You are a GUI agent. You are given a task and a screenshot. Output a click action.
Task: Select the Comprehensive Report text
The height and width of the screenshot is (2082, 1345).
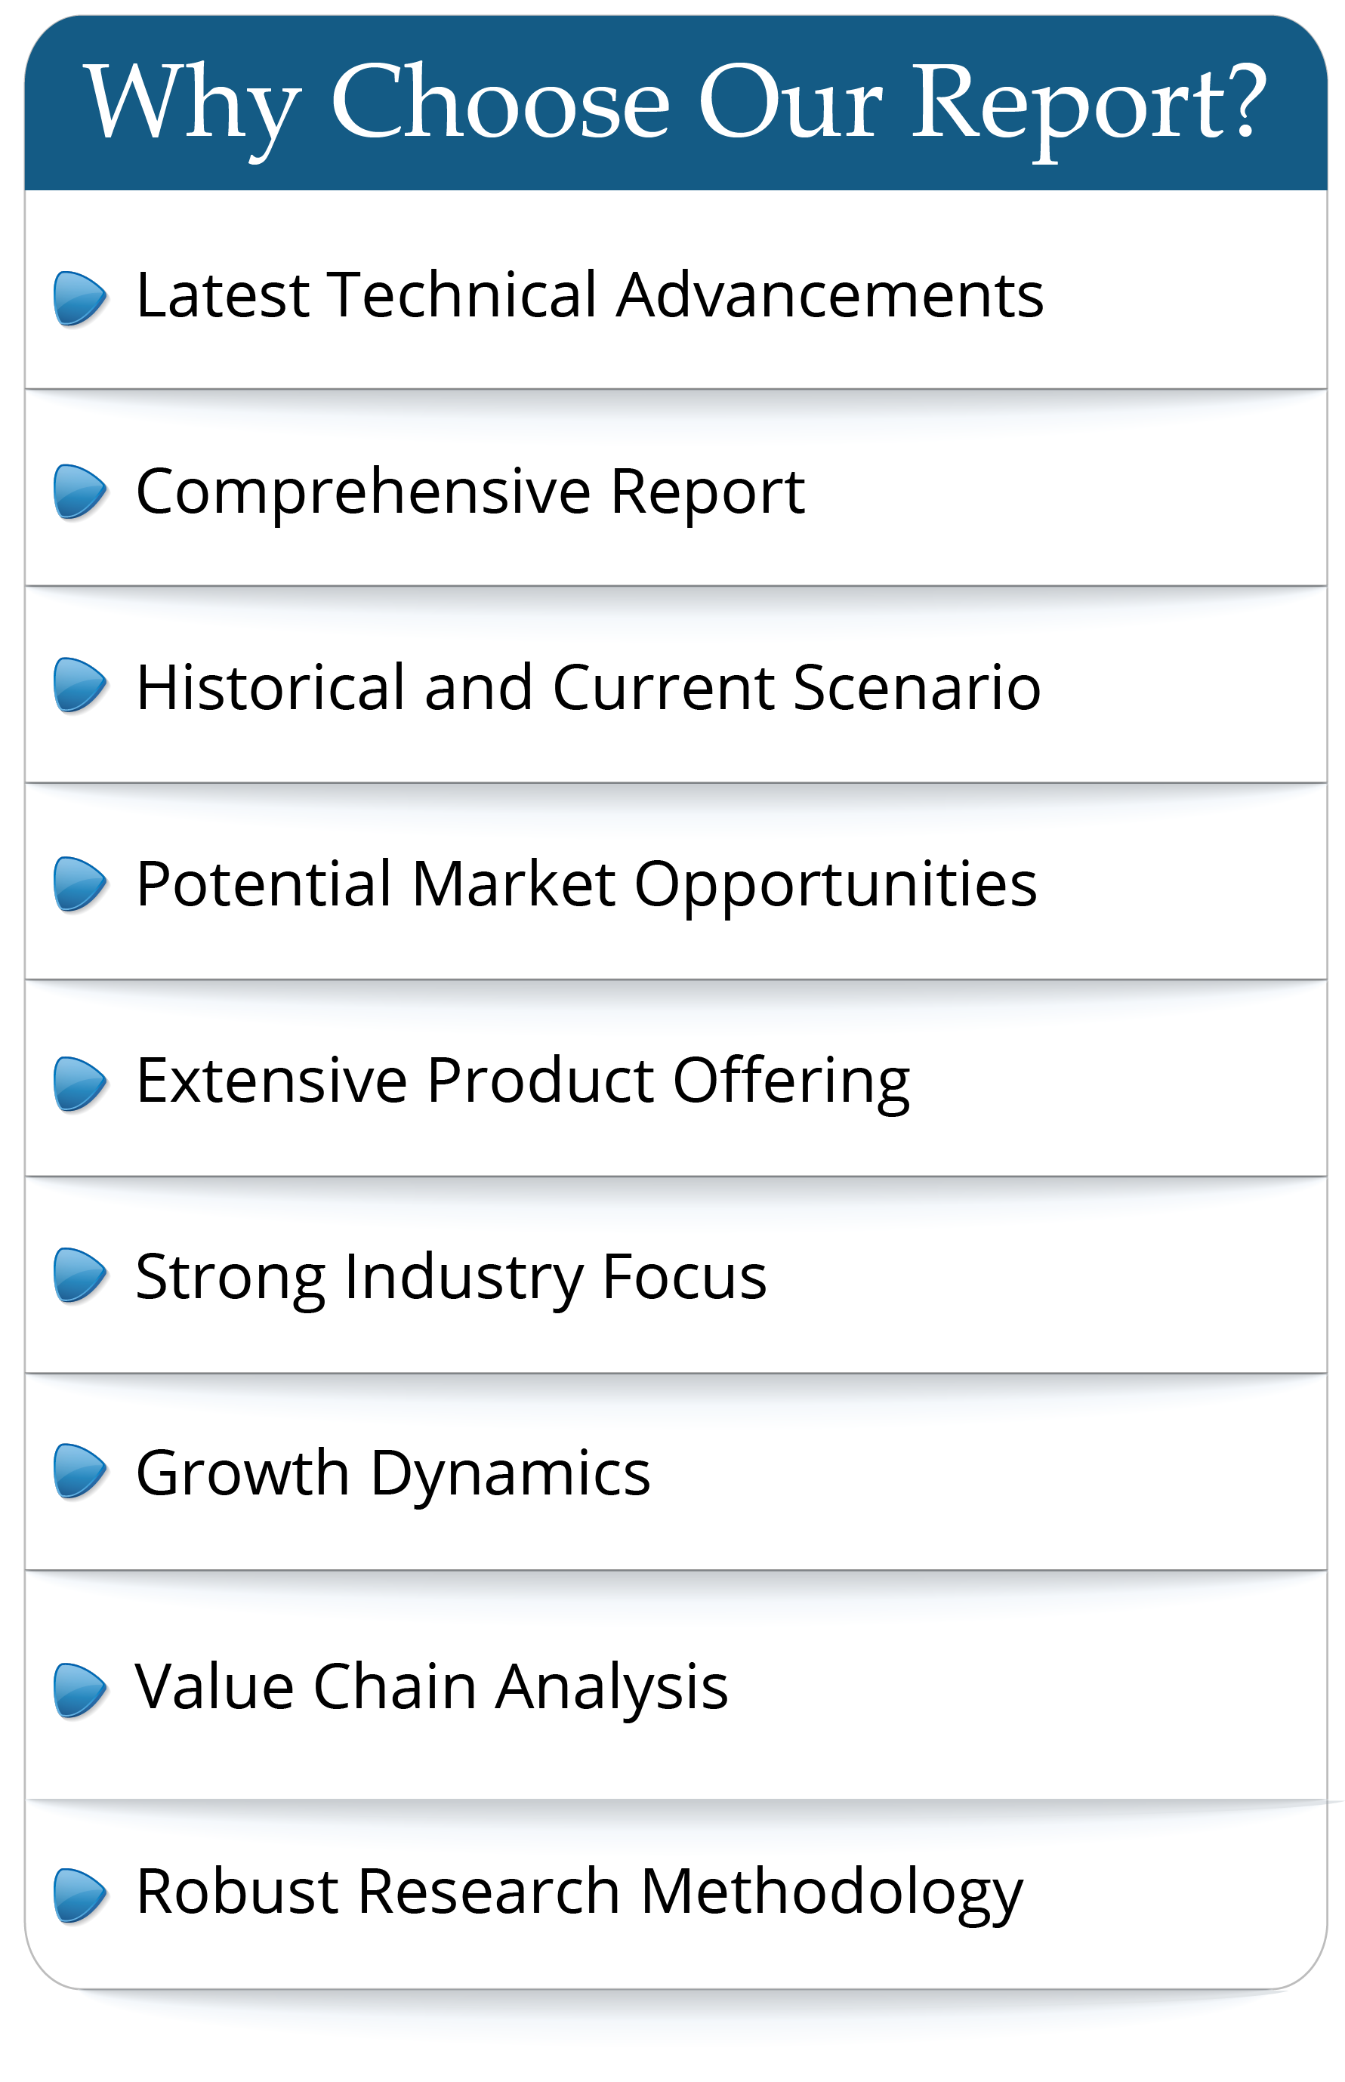(470, 491)
